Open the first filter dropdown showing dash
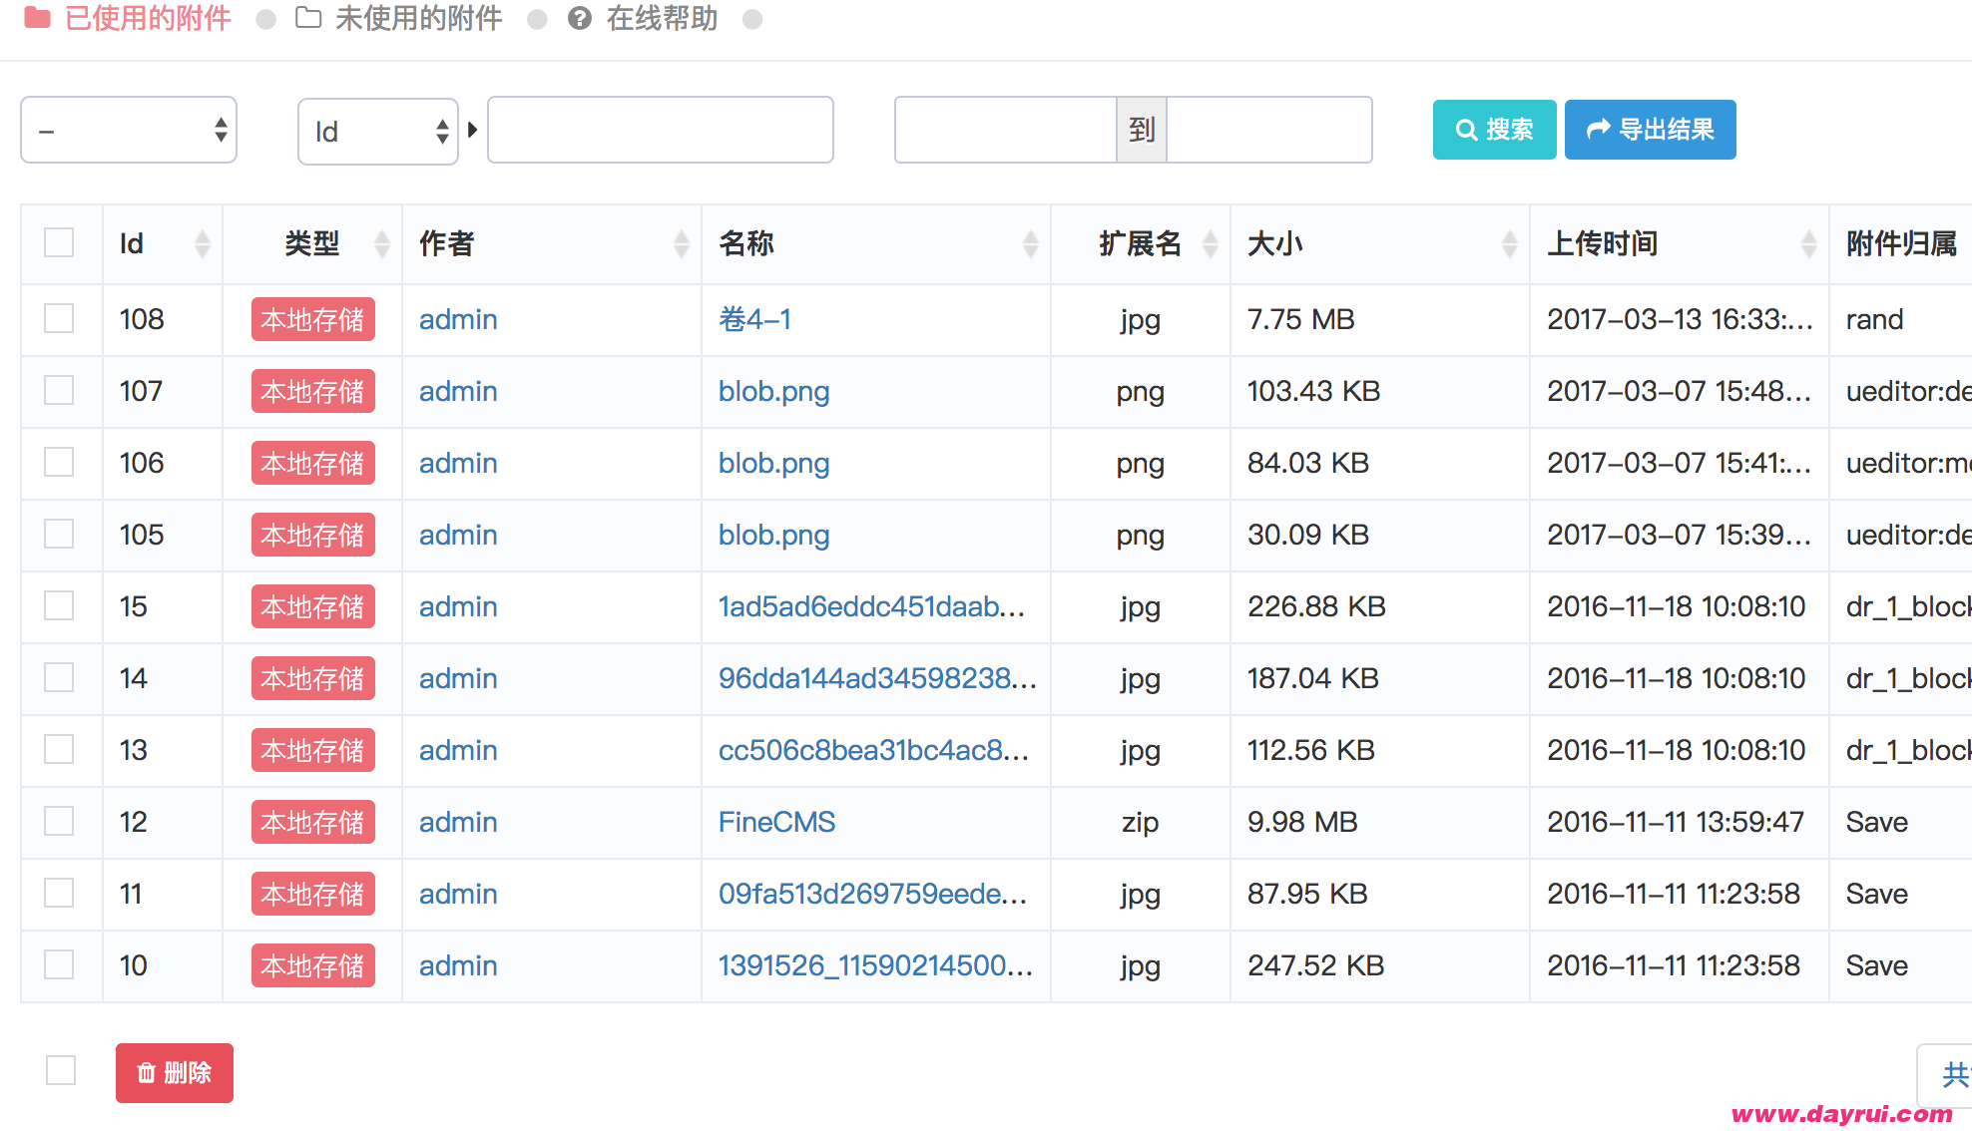 tap(129, 130)
